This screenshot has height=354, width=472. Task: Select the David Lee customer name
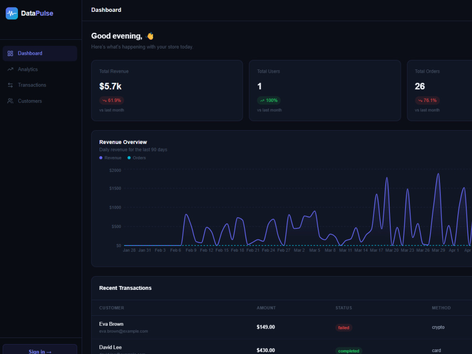pos(110,347)
